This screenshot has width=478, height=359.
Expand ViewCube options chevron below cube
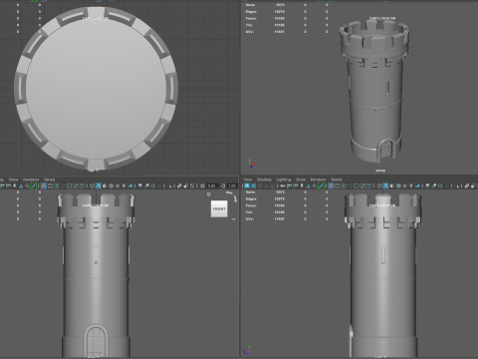tap(234, 219)
